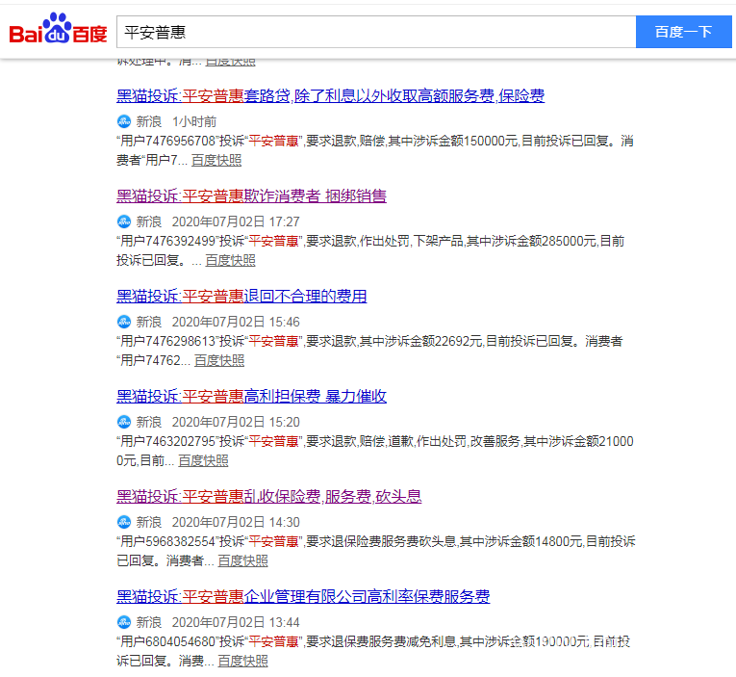
Task: Click snippet mentioning 涉诉金额285000元
Action: coord(370,250)
